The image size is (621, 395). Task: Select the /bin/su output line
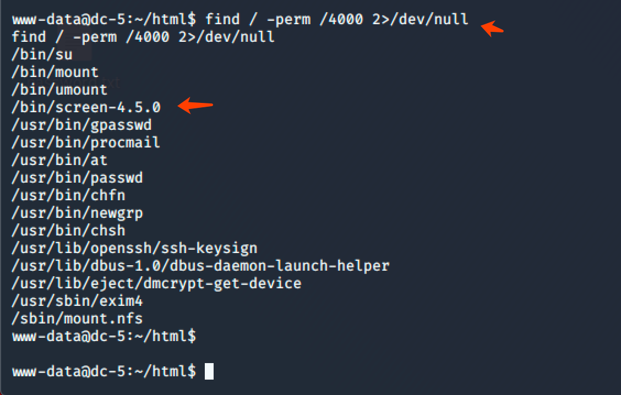[x=42, y=54]
